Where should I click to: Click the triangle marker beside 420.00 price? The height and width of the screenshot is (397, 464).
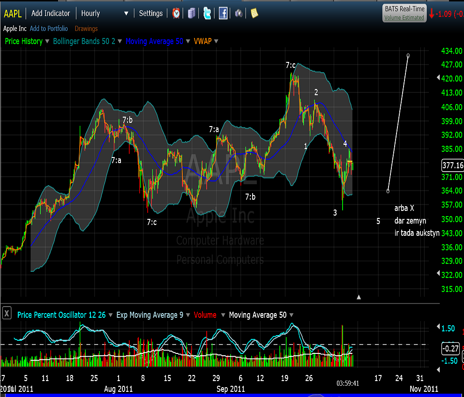click(438, 77)
